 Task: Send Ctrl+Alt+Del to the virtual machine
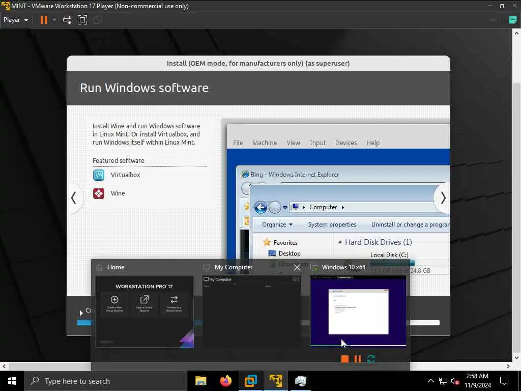(67, 20)
